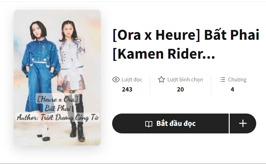The width and height of the screenshot is (266, 164).
Task: Click the eye icon beside Lượt đọc
Action: tap(116, 79)
